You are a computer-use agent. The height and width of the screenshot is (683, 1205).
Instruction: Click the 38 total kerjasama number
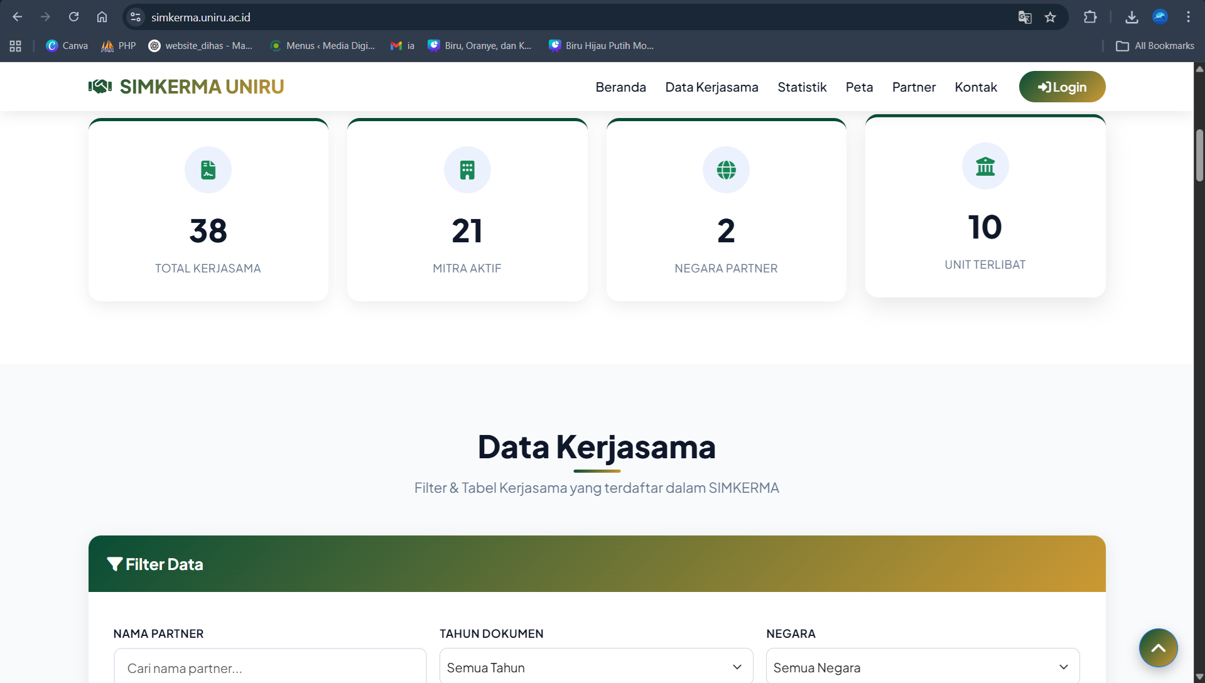(208, 231)
